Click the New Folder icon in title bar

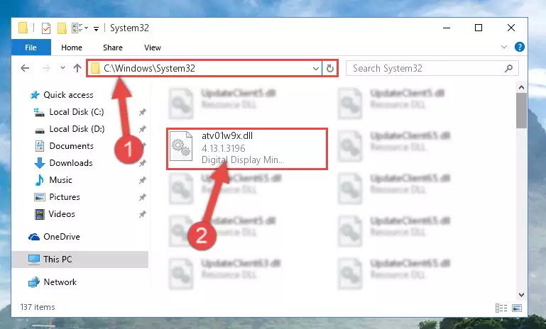[x=62, y=28]
